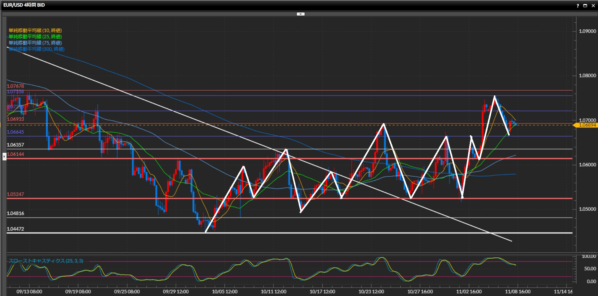Click the 単純移動平均線 (75, 終値) indicator label
The image size is (598, 296).
(35, 43)
